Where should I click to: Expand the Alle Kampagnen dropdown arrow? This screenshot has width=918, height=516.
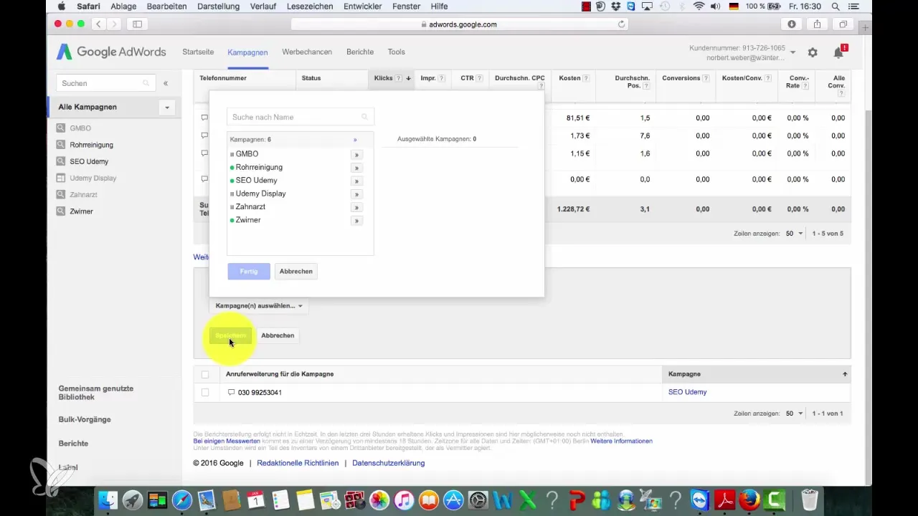pos(167,107)
